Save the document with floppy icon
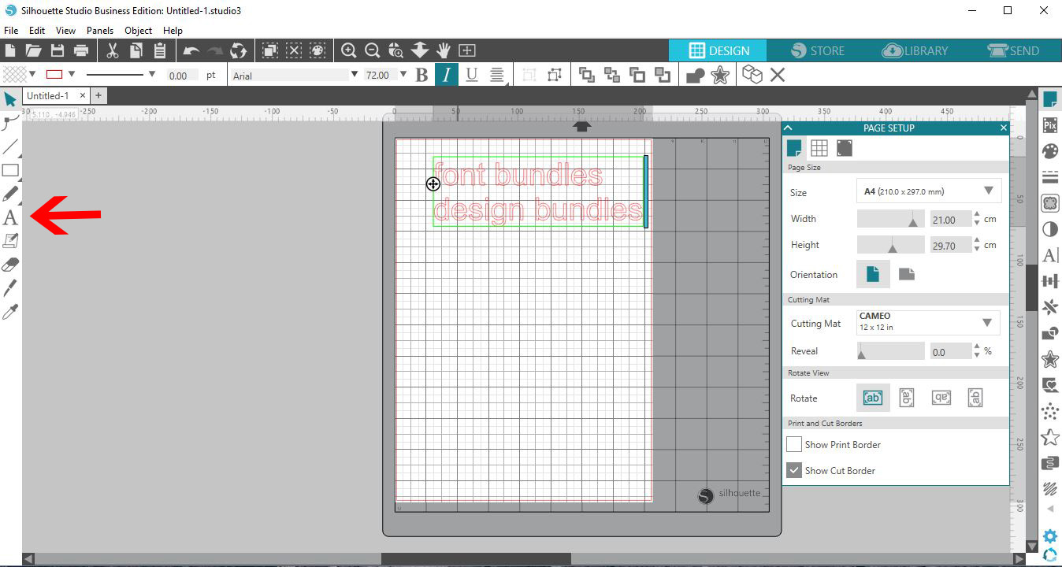This screenshot has height=567, width=1062. (57, 50)
